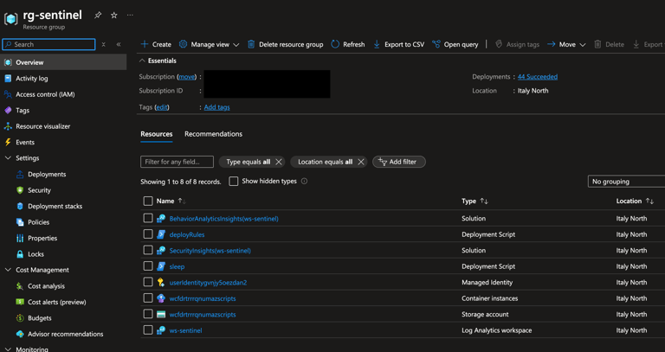The width and height of the screenshot is (665, 352).
Task: Remove the Location equals all filter
Action: click(x=361, y=162)
